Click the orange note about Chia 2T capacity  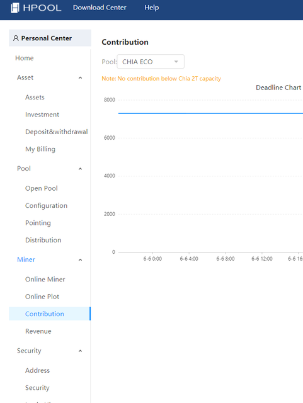161,78
